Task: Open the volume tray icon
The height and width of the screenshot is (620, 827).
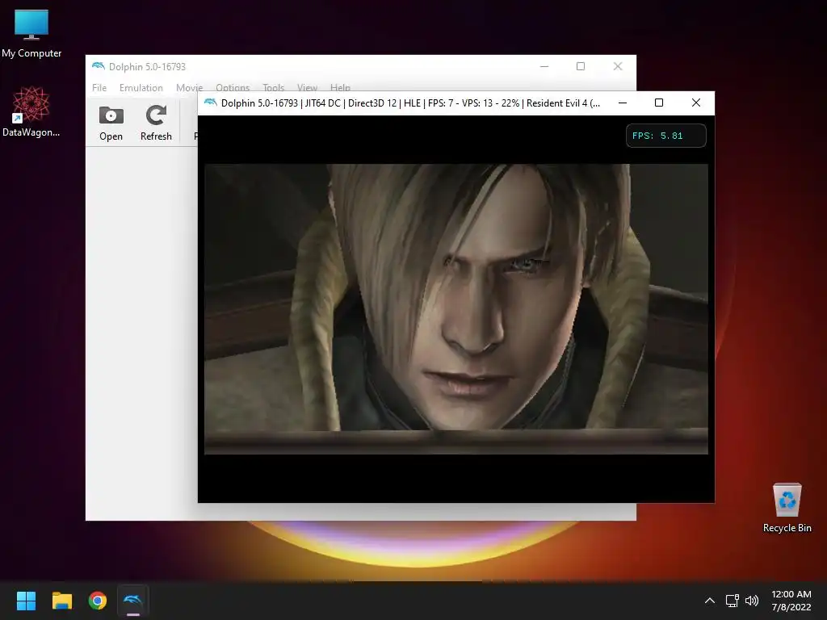Action: pos(752,601)
